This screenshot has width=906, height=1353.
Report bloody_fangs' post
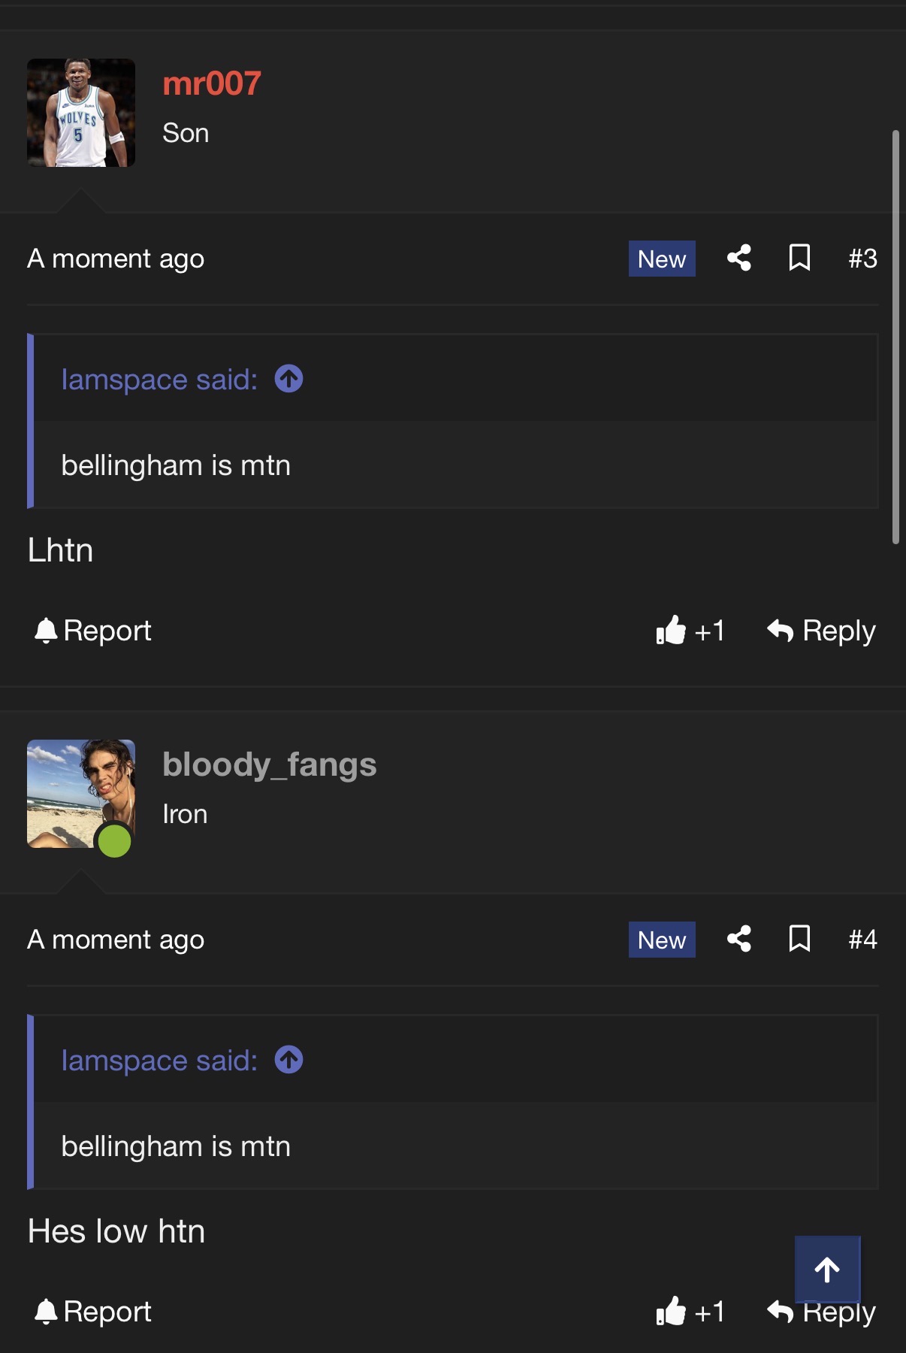(x=93, y=1311)
